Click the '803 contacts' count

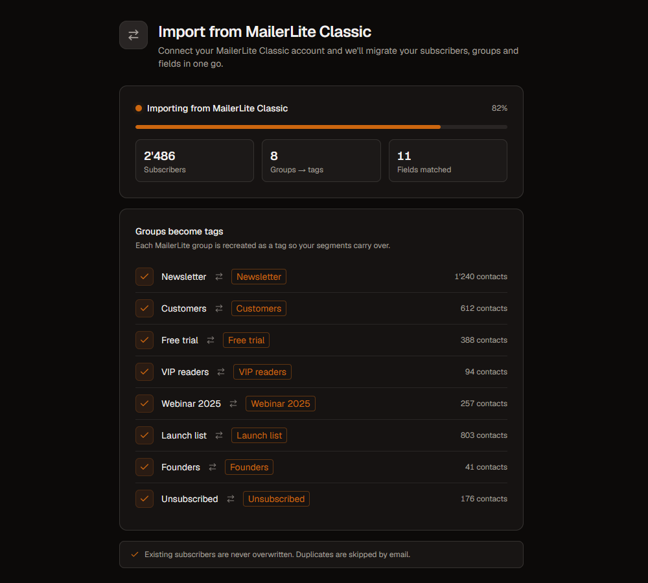[x=484, y=435]
